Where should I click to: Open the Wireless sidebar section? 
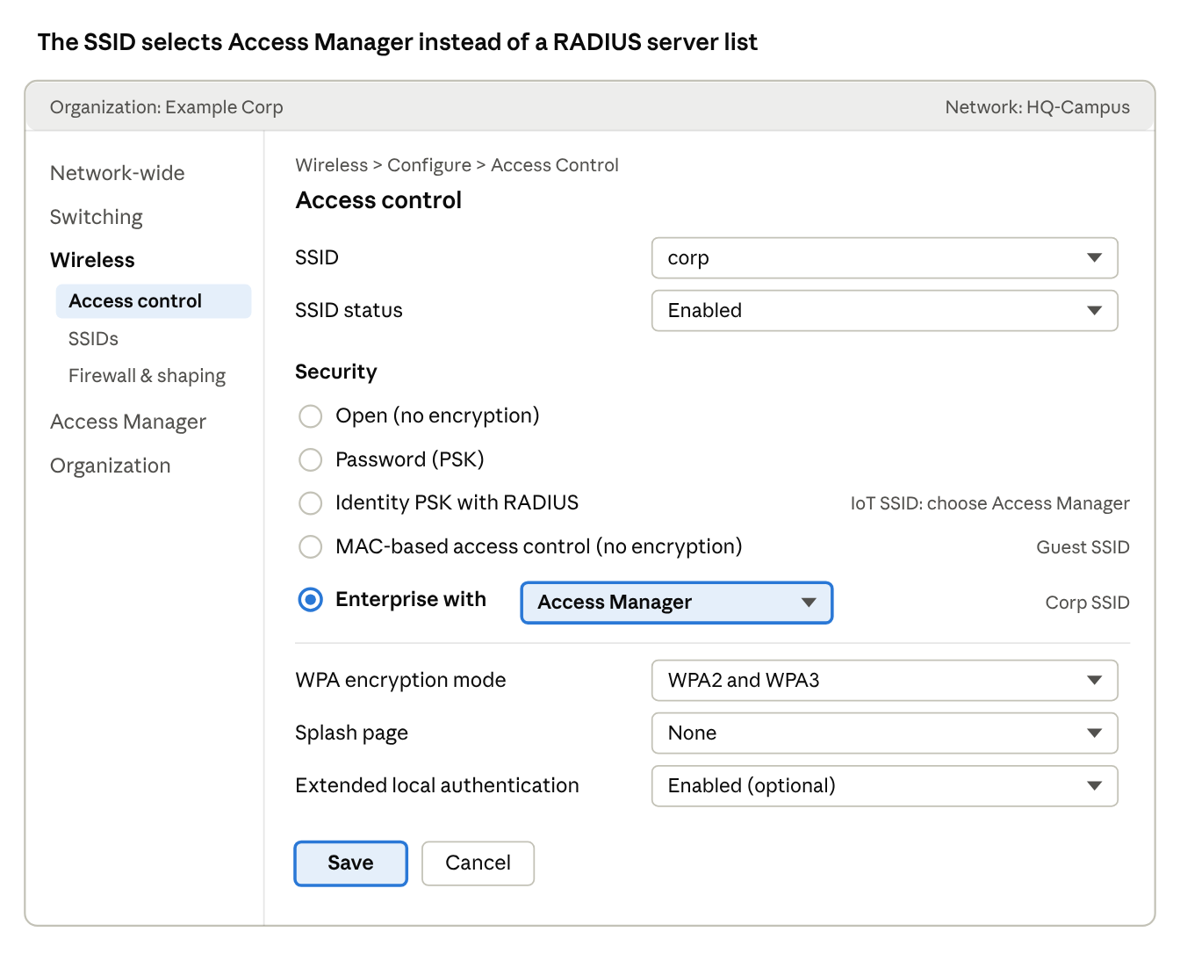[x=92, y=260]
